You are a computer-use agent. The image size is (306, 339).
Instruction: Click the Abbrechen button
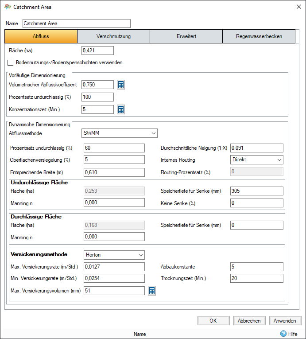tap(249, 321)
